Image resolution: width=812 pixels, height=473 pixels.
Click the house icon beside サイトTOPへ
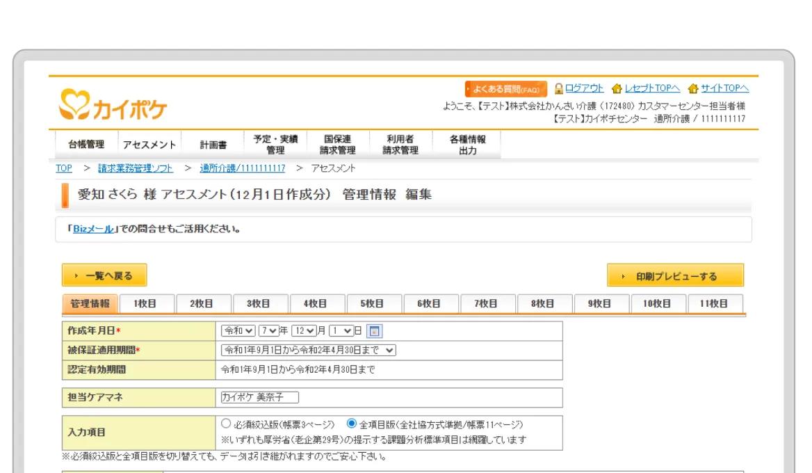[x=693, y=89]
